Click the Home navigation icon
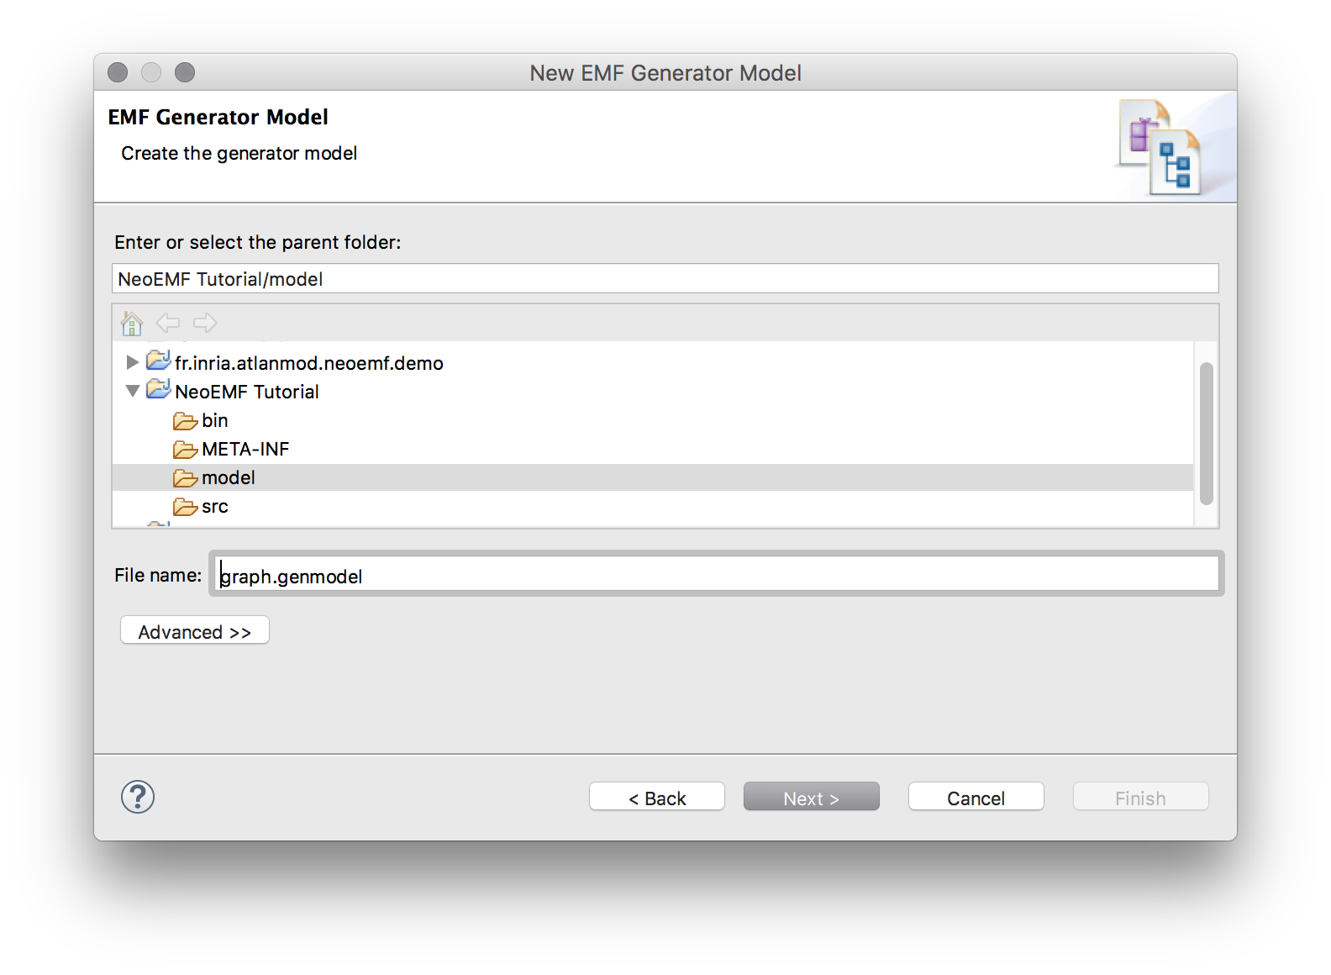 pyautogui.click(x=132, y=323)
